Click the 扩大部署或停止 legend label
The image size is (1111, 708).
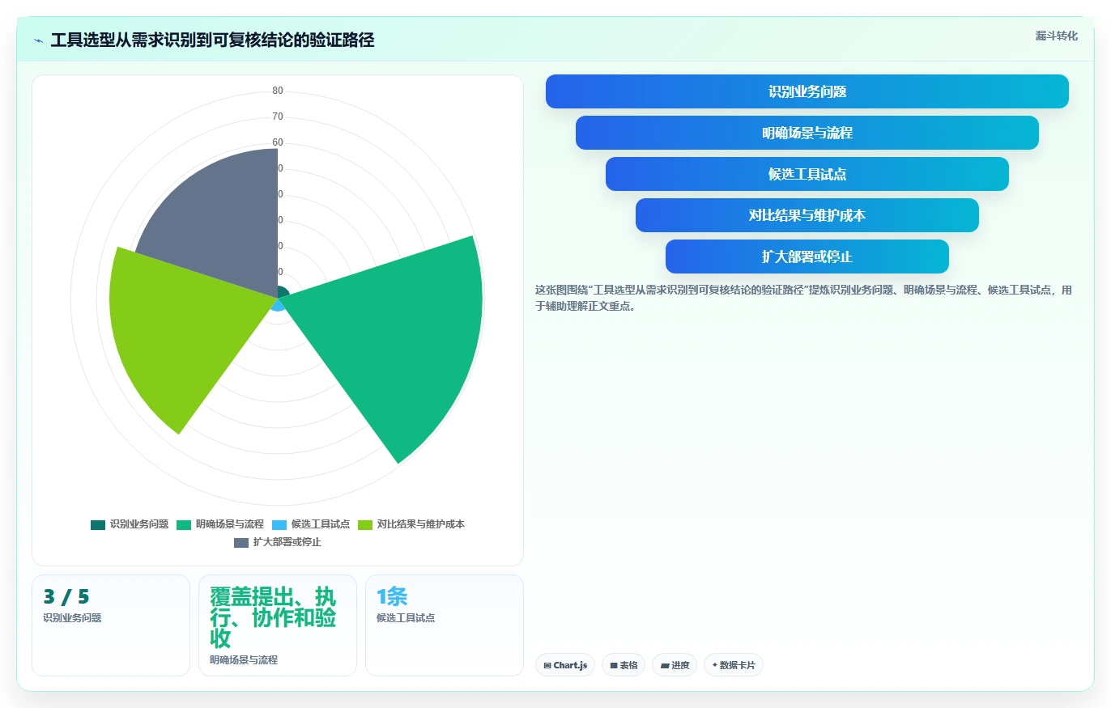tap(287, 542)
